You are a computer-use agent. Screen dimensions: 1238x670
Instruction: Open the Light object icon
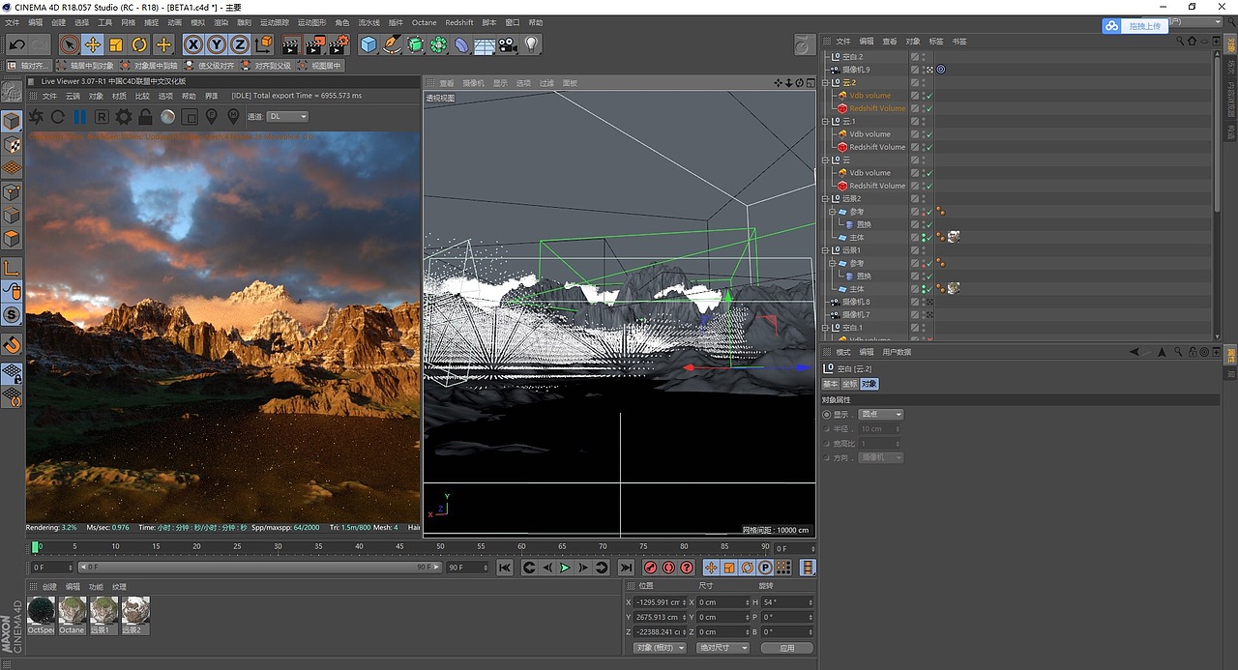(x=531, y=44)
